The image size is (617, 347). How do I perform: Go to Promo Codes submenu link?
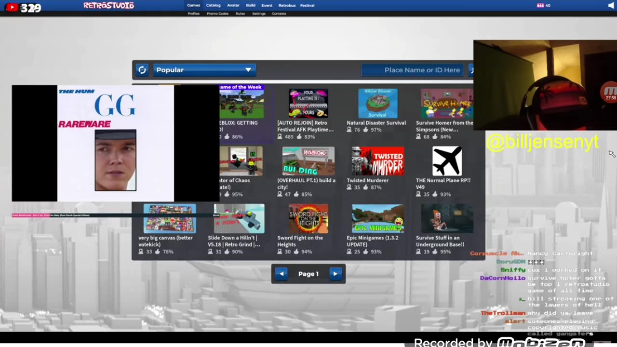click(x=217, y=13)
